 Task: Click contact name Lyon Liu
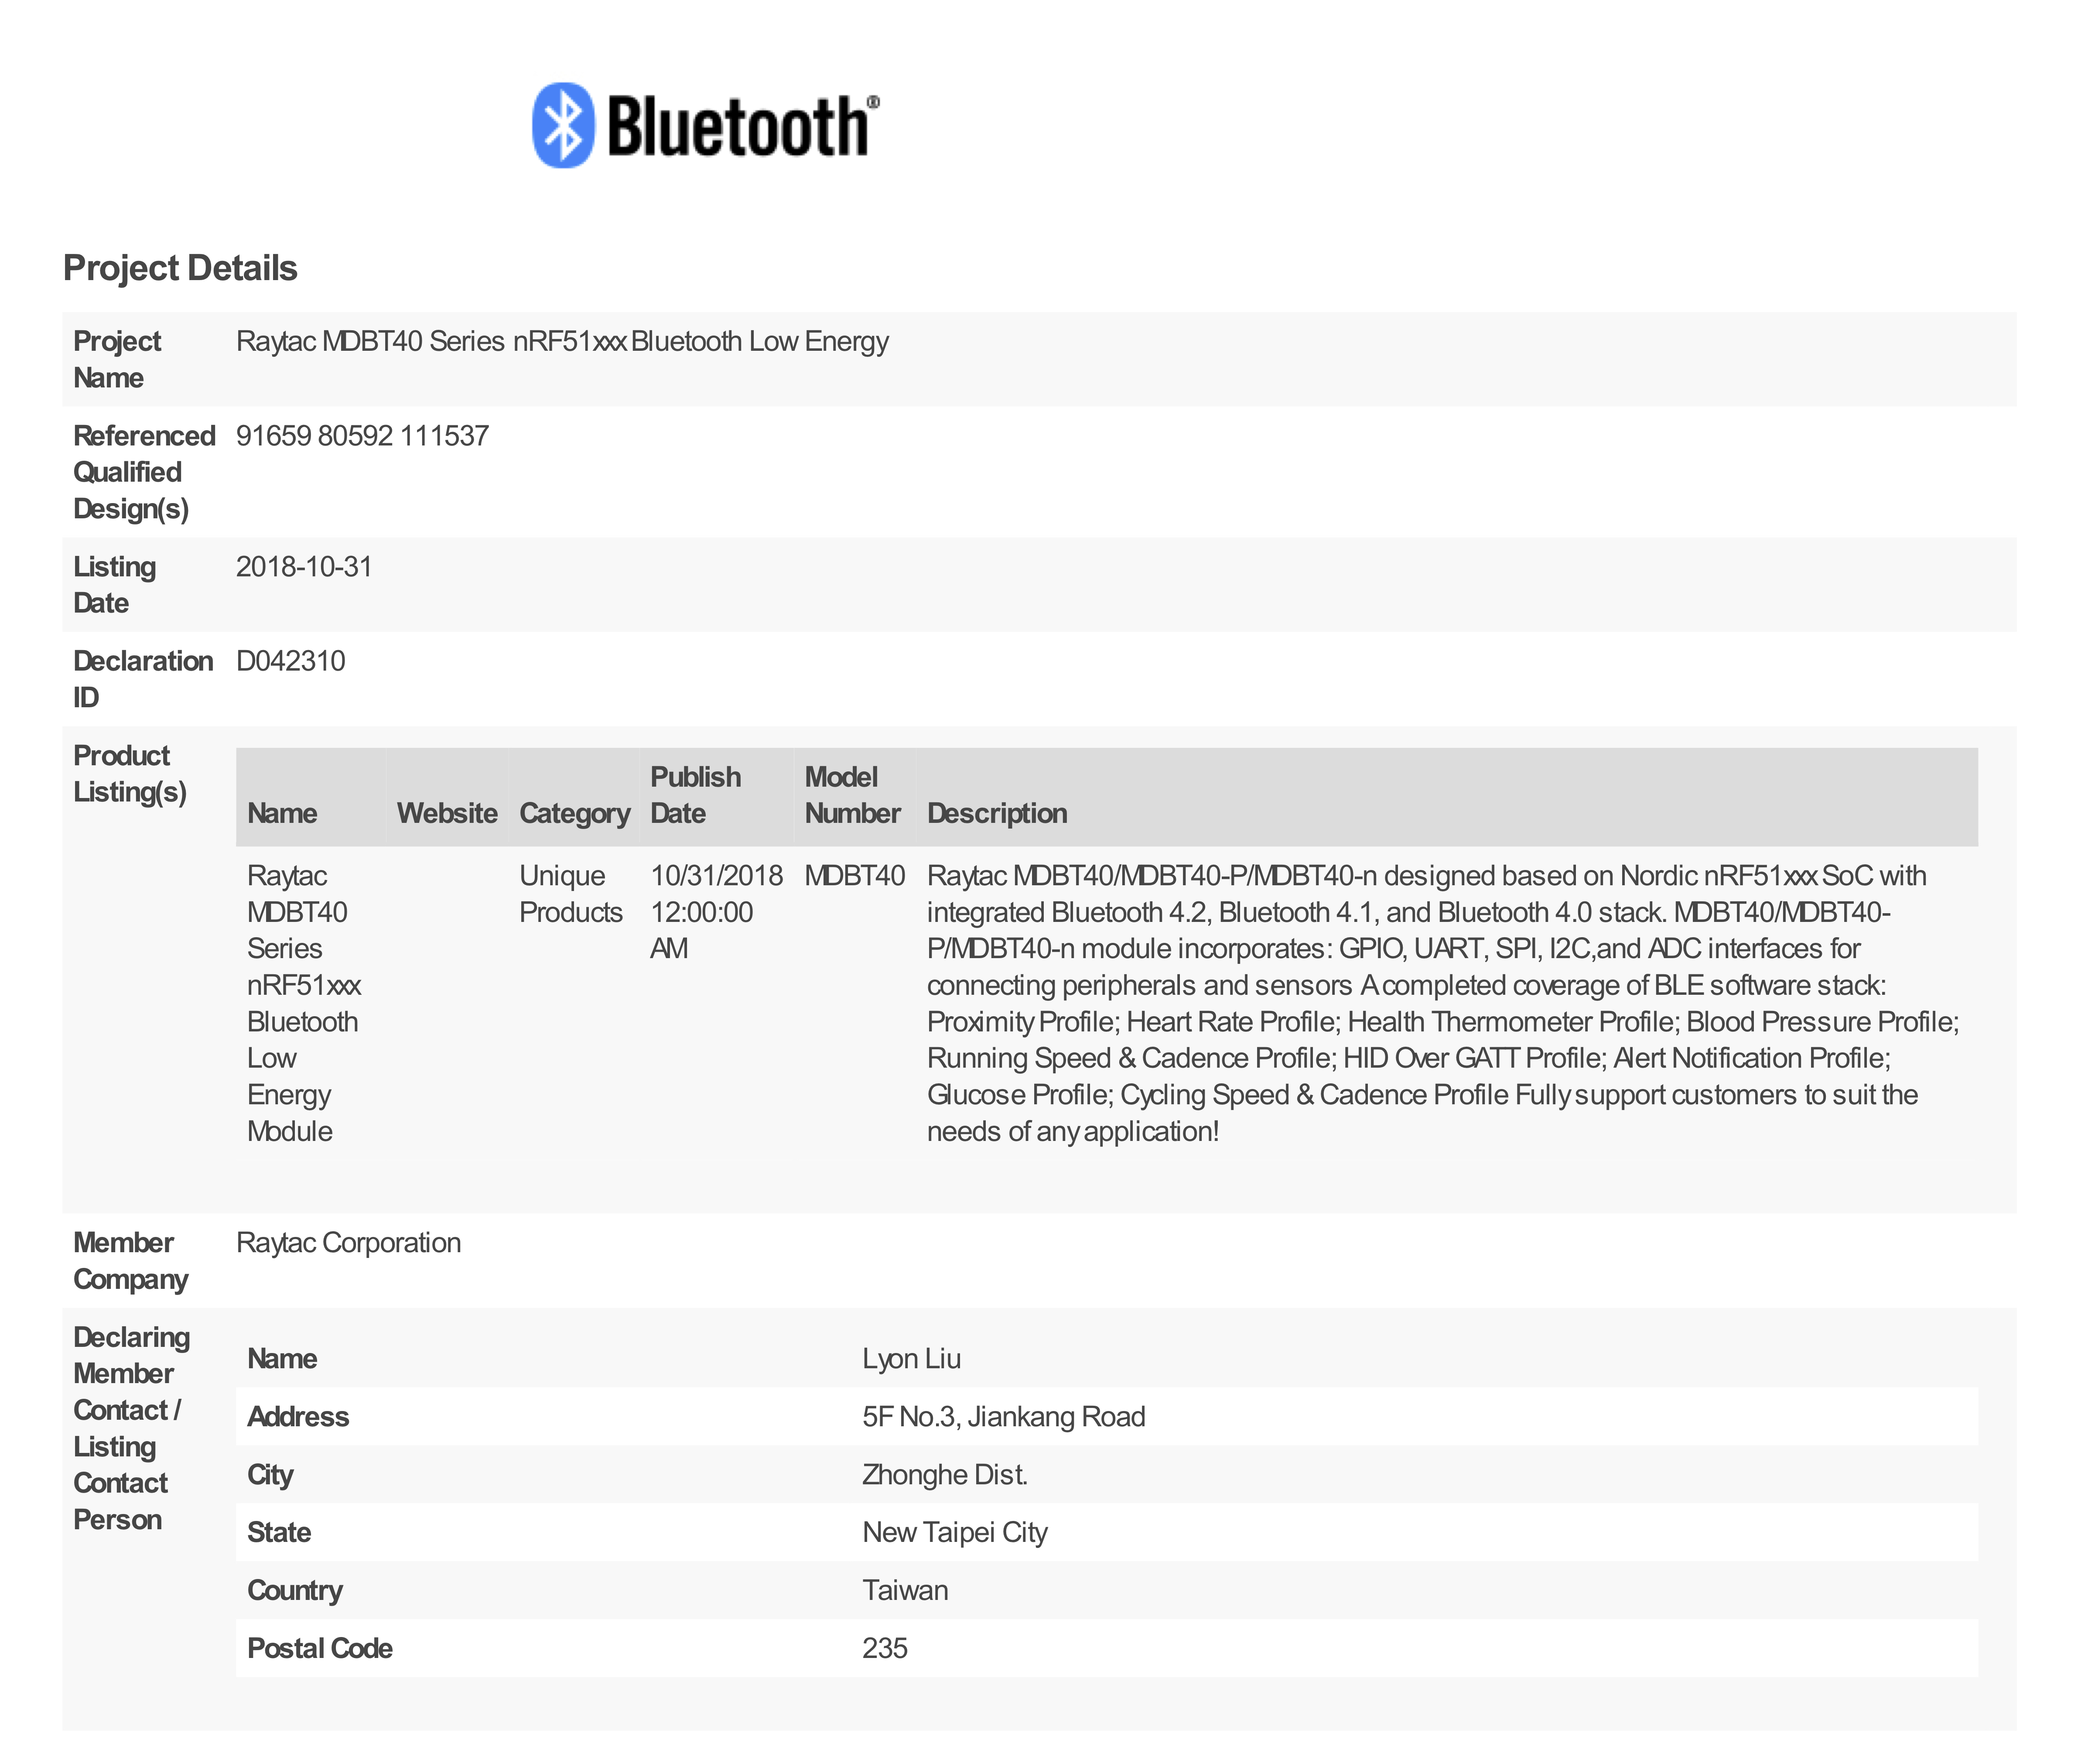point(911,1359)
